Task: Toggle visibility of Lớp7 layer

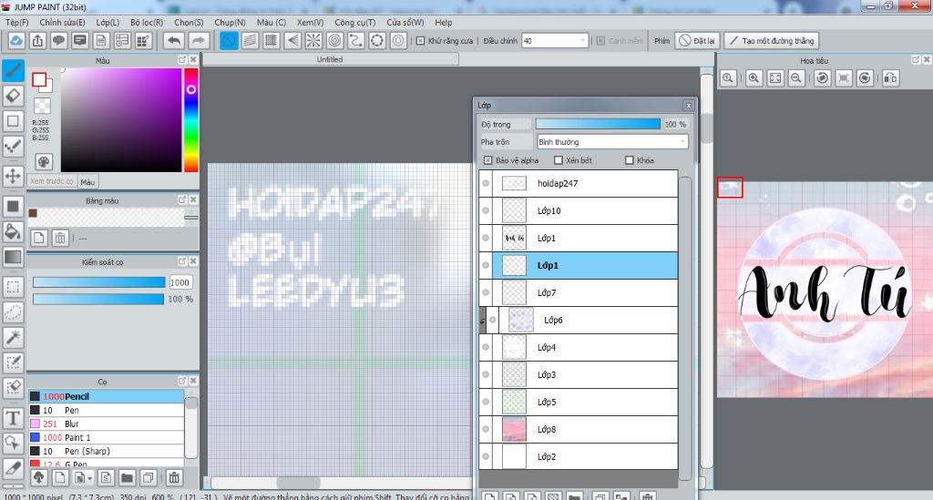Action: [486, 292]
